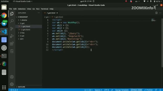This screenshot has height=91, width=163.
Task: Open the Terminal menu
Action: click(x=45, y=9)
